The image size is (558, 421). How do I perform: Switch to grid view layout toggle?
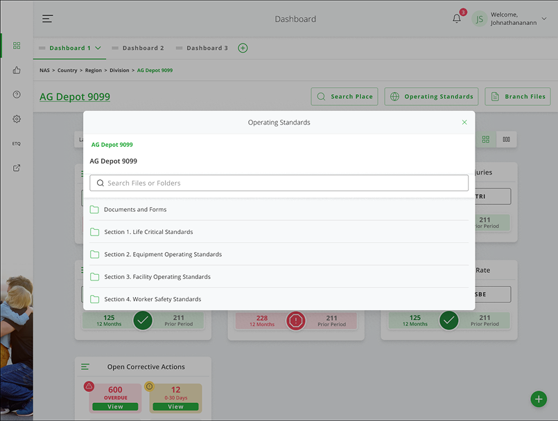click(x=486, y=139)
